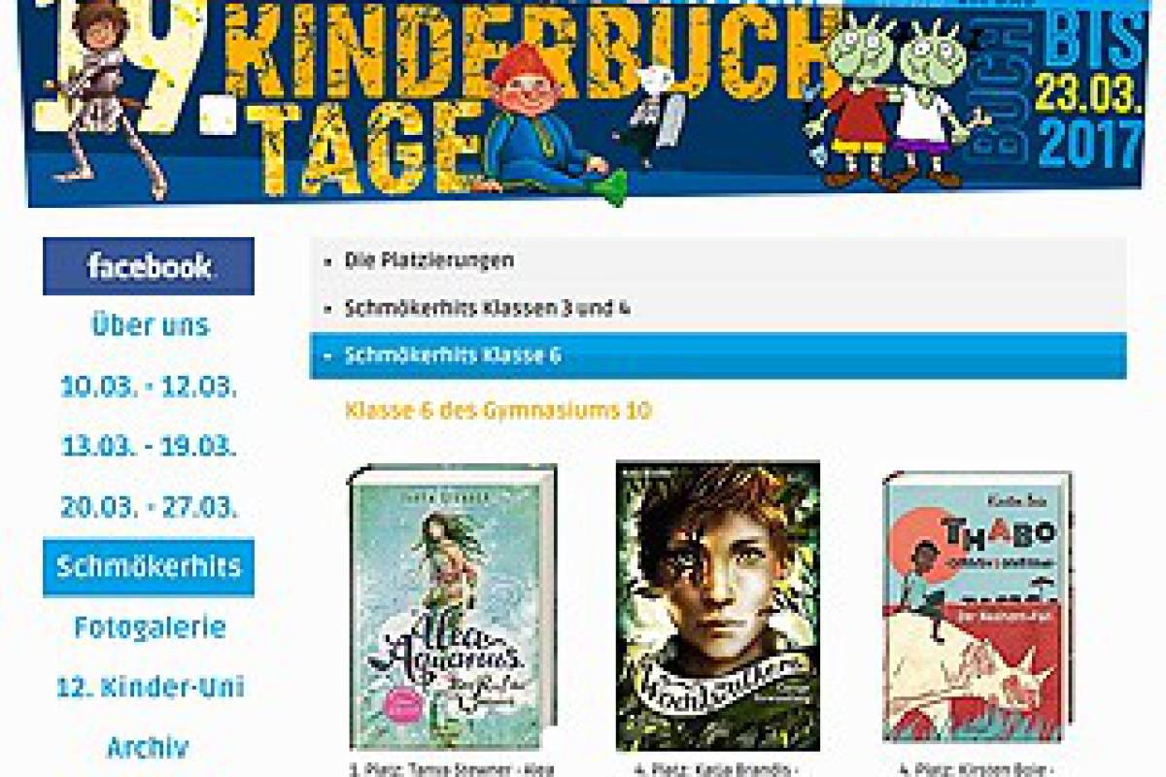1166x777 pixels.
Task: Click the Tanya Stewner caption link
Action: (x=453, y=769)
